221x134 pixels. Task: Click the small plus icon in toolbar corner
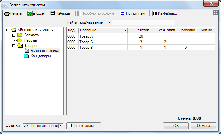pos(215,12)
